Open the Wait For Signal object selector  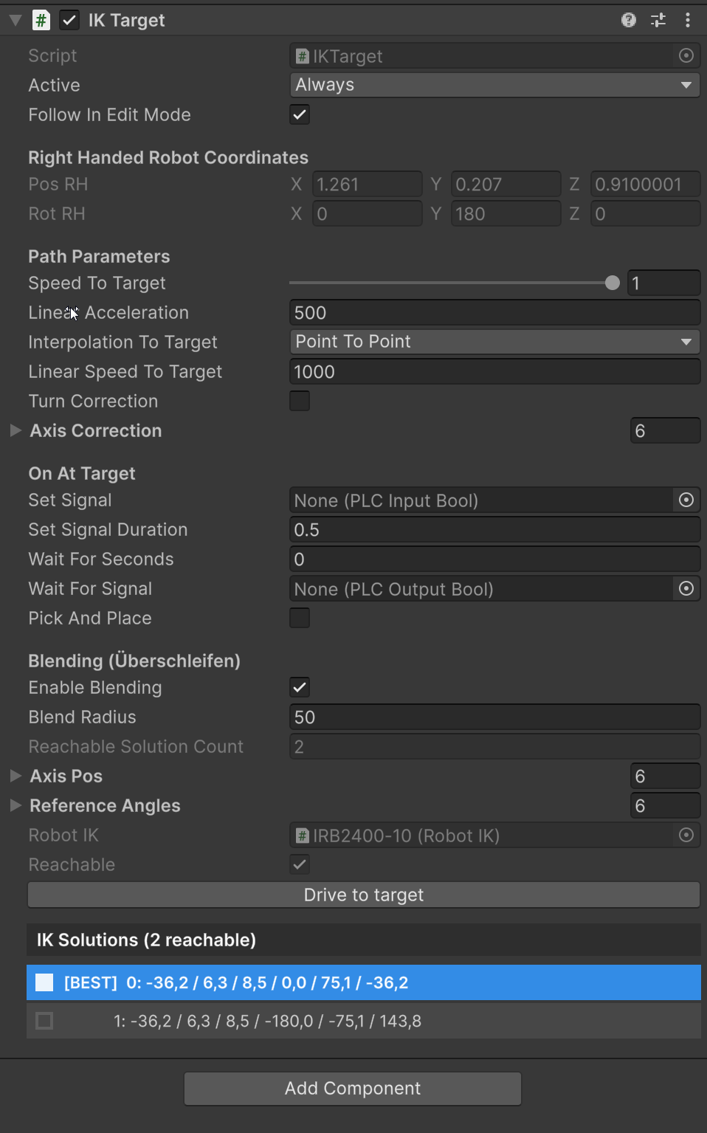pos(686,588)
